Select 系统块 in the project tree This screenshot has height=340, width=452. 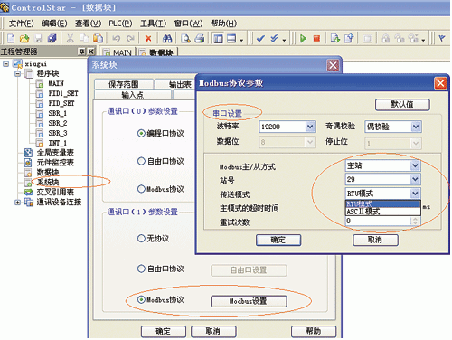[48, 182]
